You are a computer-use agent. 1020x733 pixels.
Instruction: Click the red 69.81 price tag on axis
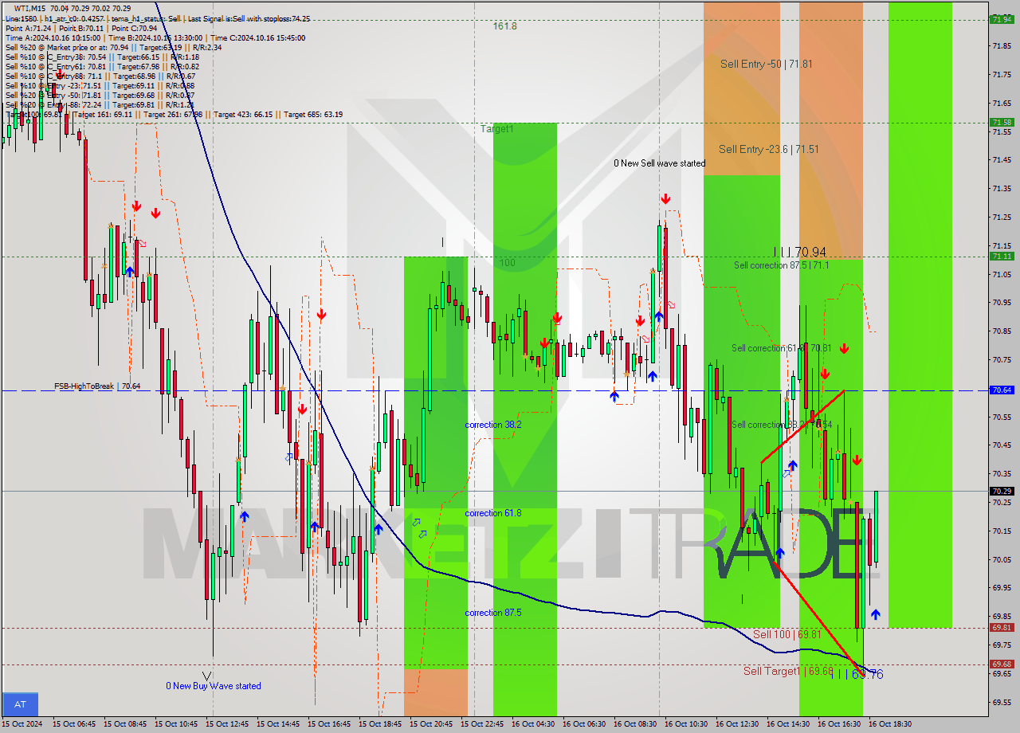coord(1002,627)
